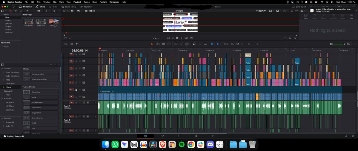Open the Timeline View Options icon
The width and height of the screenshot is (358, 151).
click(66, 44)
